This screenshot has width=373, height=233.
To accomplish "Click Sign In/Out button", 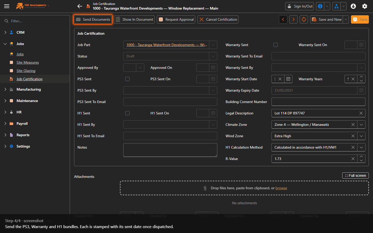I will (x=299, y=6).
